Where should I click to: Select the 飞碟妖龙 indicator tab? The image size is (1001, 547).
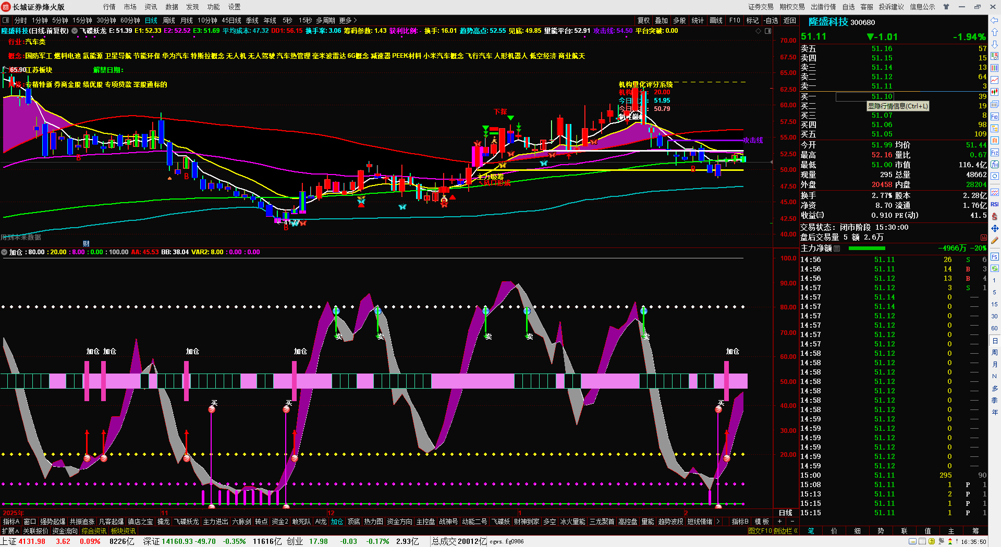point(187,521)
